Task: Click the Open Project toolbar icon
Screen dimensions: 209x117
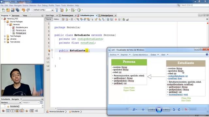Action: coord(13,10)
